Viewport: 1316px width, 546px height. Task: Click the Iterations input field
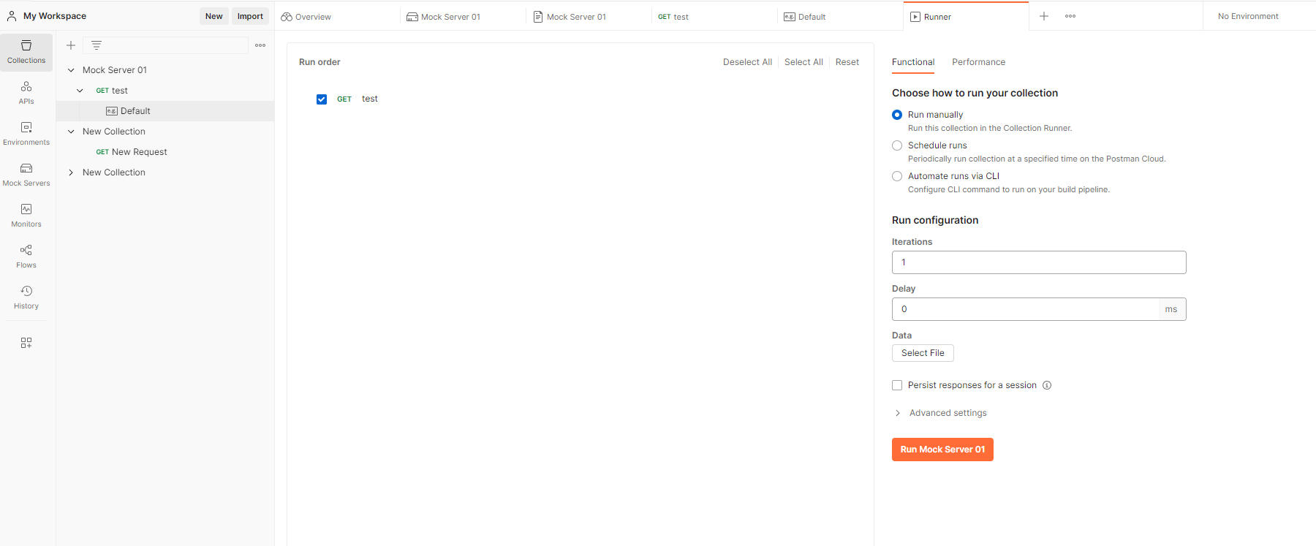(1039, 262)
